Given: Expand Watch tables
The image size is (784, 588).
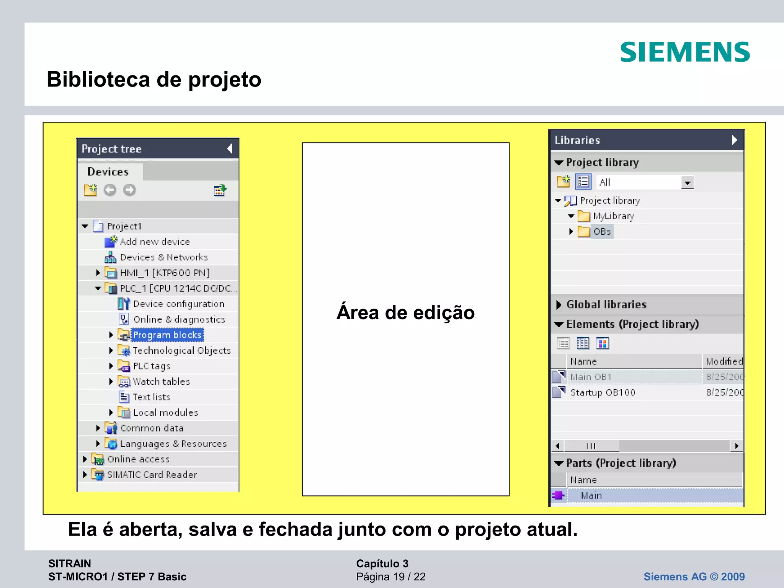Looking at the screenshot, I should pos(111,381).
